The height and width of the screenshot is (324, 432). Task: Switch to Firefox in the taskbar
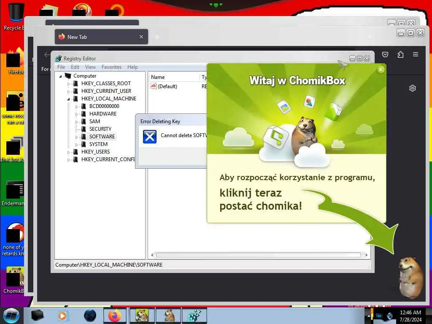[115, 316]
